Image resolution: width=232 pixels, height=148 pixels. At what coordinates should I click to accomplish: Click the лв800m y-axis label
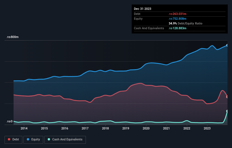point(13,37)
